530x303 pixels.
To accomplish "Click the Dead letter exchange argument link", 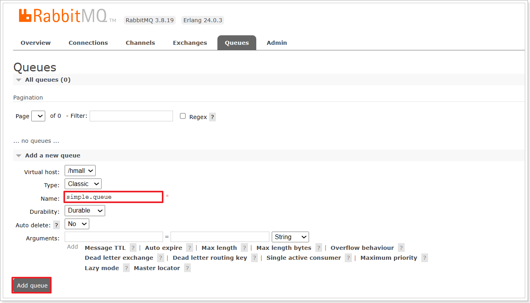I will coord(119,258).
